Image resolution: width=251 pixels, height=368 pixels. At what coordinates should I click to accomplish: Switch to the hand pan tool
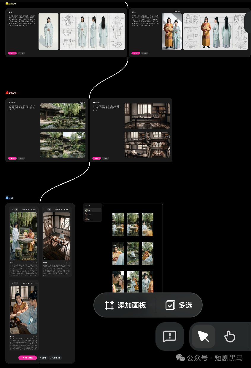tap(230, 336)
